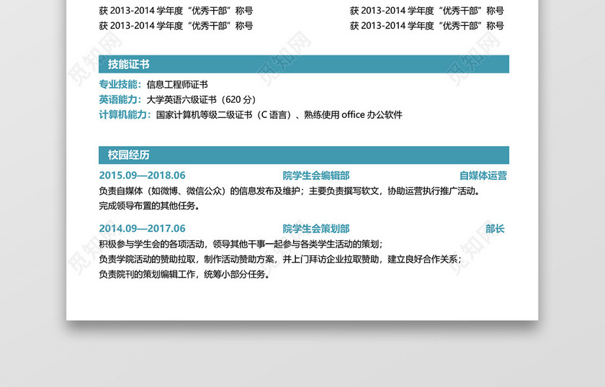The image size is (605, 387).
Task: Click the 院学生会编辑部 heading
Action: tap(316, 176)
